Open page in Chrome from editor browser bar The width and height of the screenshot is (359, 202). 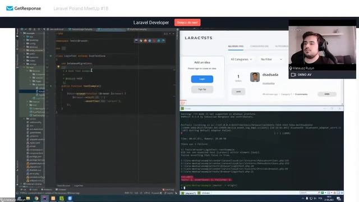coord(141,41)
